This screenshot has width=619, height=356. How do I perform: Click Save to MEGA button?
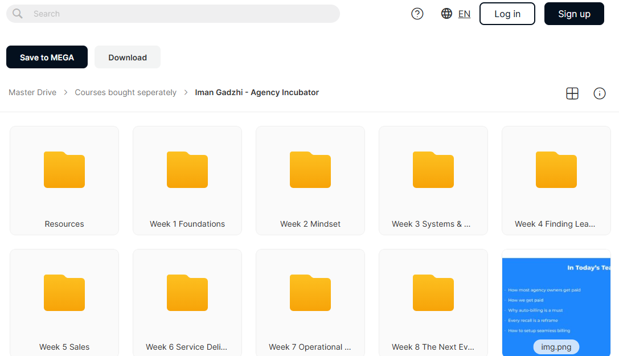47,57
